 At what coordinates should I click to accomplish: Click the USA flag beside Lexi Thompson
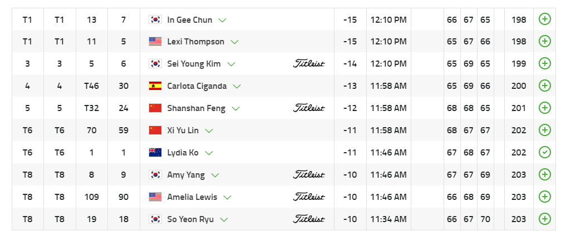(x=155, y=42)
